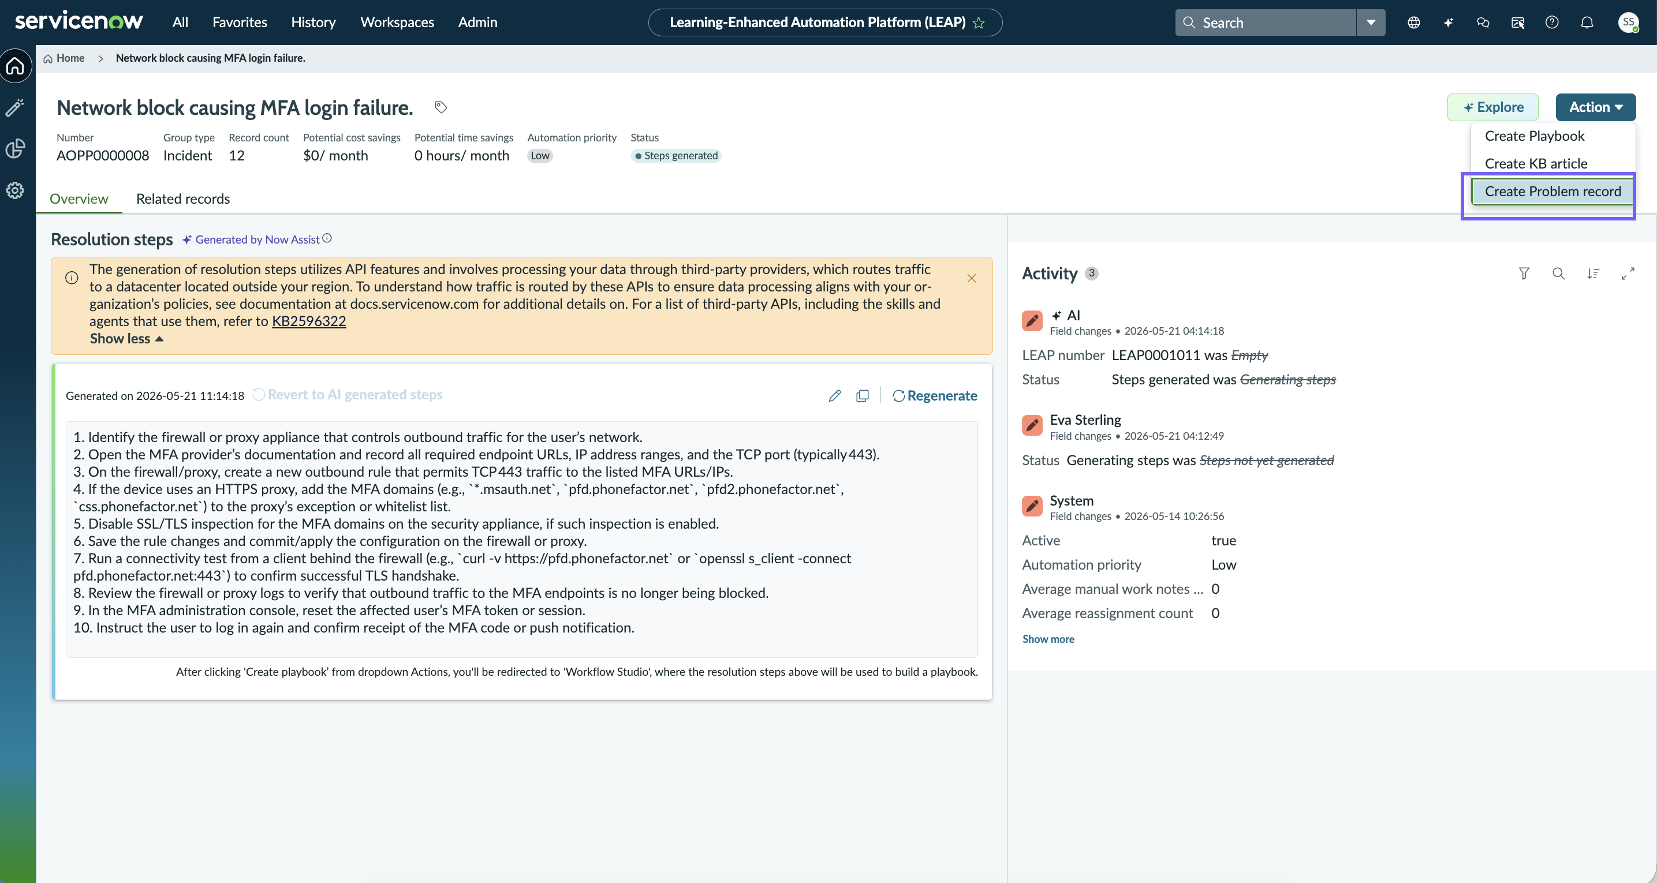Open the help question mark
Viewport: 1657px width, 883px height.
click(1552, 23)
